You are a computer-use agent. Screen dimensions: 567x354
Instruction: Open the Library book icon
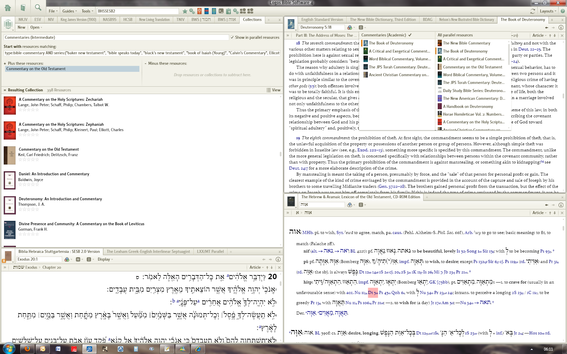click(x=23, y=8)
